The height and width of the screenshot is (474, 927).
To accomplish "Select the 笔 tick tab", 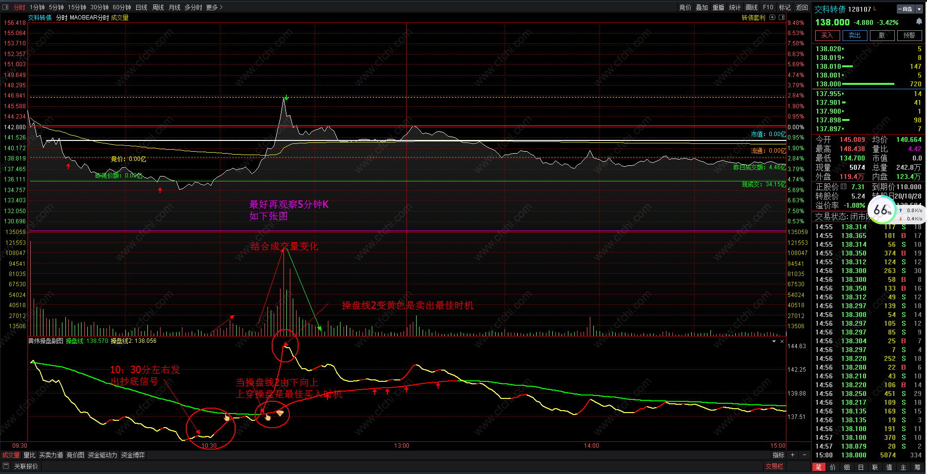I will pos(819,467).
